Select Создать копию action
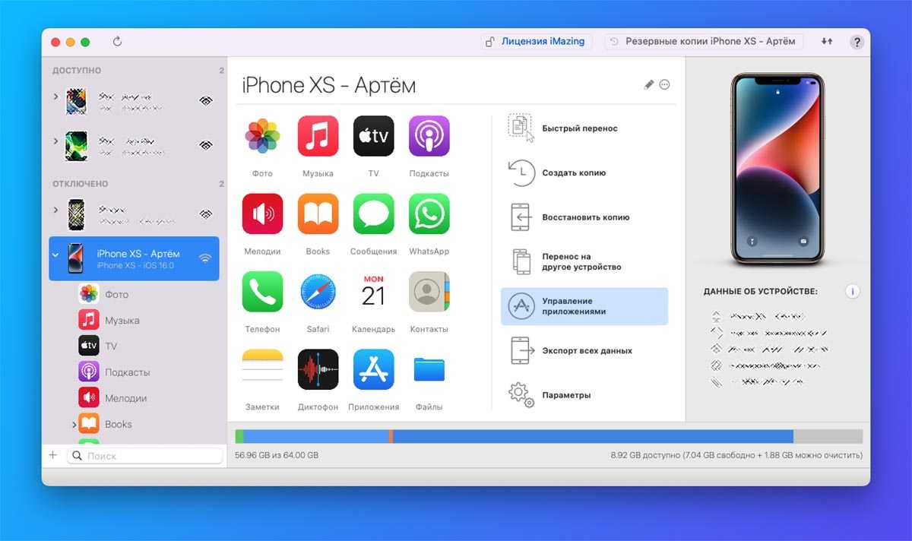This screenshot has height=541, width=912. [x=574, y=173]
